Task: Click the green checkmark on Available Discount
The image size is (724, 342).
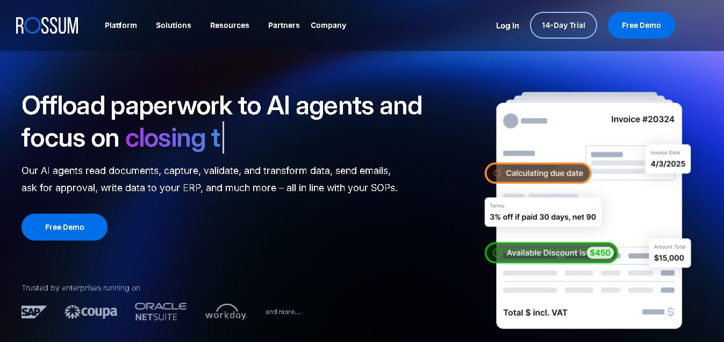Action: pyautogui.click(x=496, y=252)
